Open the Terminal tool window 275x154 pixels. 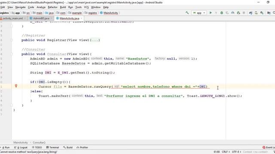click(x=52, y=147)
